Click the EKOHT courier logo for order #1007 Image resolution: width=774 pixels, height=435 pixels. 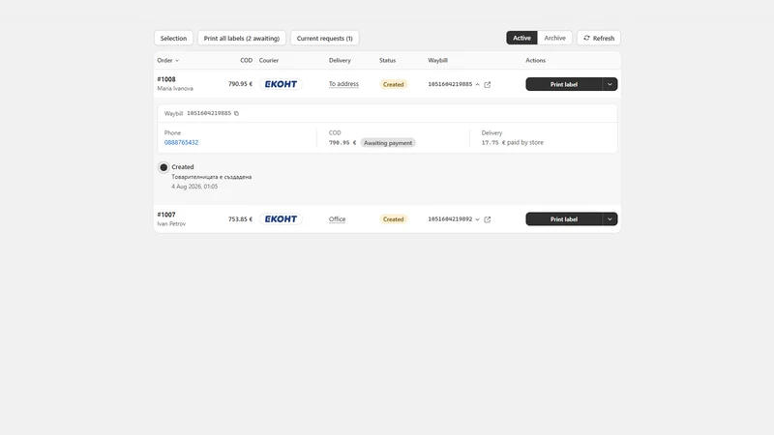281,219
